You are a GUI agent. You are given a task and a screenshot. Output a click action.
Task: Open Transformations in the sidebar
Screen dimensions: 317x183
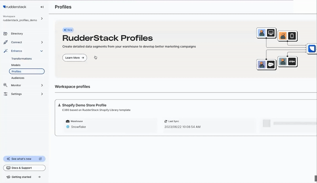(21, 58)
